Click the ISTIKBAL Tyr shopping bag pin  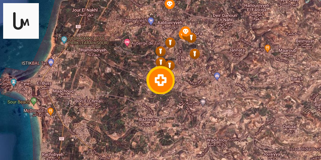[51, 62]
